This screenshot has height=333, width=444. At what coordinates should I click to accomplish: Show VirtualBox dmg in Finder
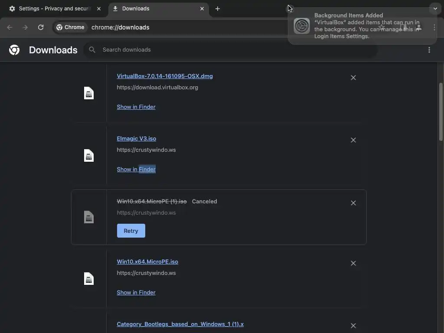point(136,107)
